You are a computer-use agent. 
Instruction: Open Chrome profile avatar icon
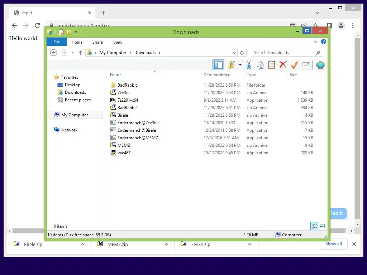(x=341, y=25)
